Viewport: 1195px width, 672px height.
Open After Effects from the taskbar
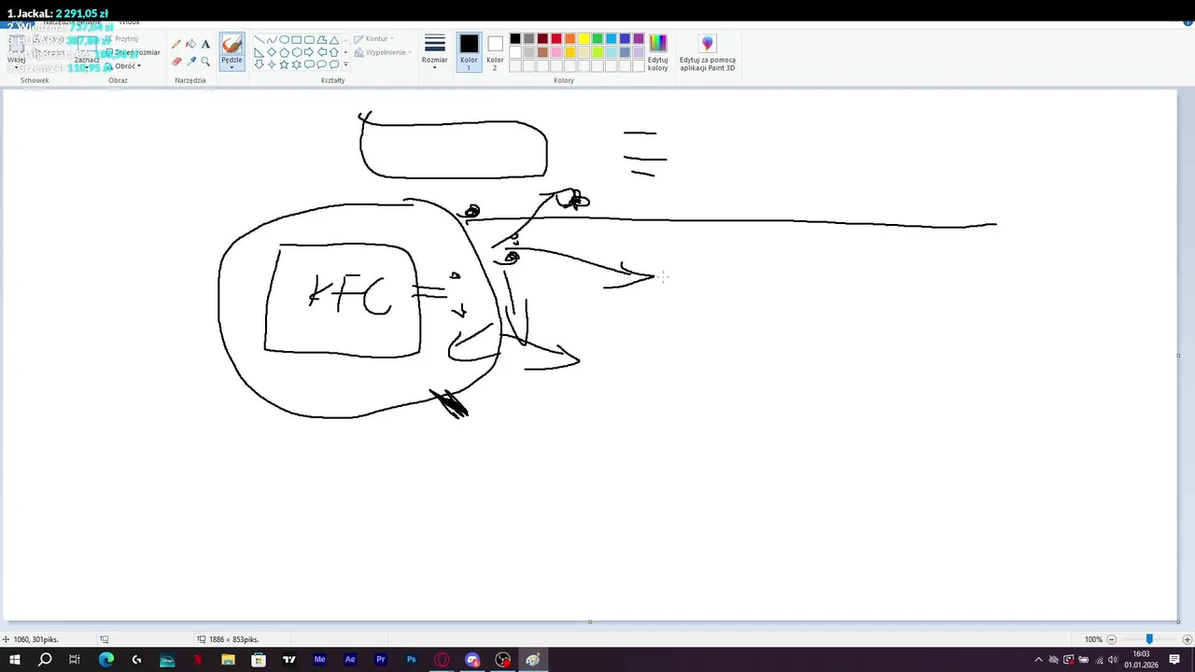[x=350, y=660]
